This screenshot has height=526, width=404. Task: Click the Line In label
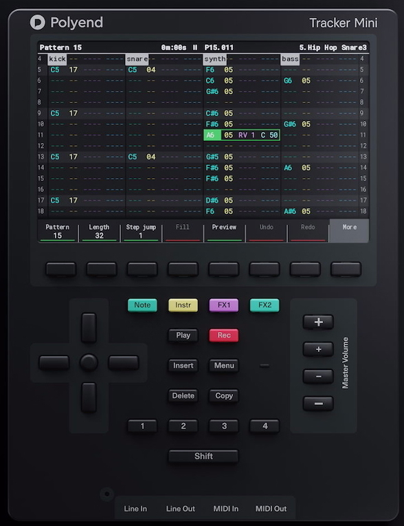135,509
